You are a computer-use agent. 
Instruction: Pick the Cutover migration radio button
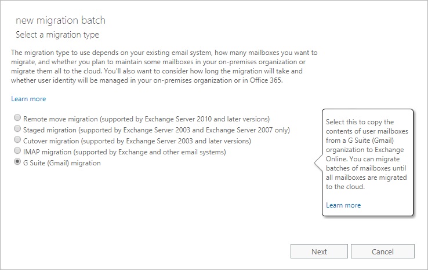pyautogui.click(x=17, y=140)
